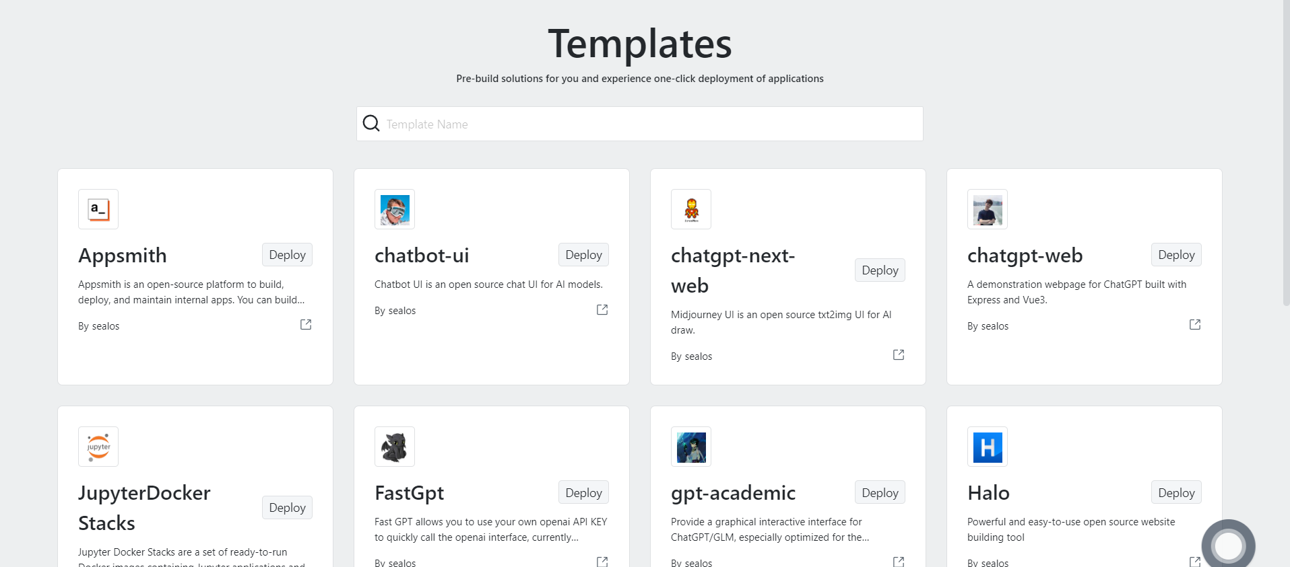
Task: Click the chatgpt-web avatar icon
Action: [x=988, y=209]
